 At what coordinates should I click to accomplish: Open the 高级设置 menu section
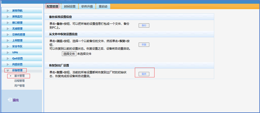pos(22,64)
